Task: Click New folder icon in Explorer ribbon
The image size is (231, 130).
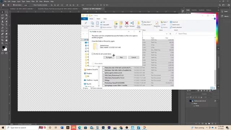Action: point(139,23)
